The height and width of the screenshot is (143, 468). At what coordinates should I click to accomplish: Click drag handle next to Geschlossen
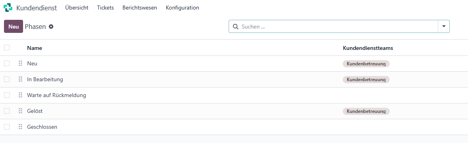pos(20,127)
